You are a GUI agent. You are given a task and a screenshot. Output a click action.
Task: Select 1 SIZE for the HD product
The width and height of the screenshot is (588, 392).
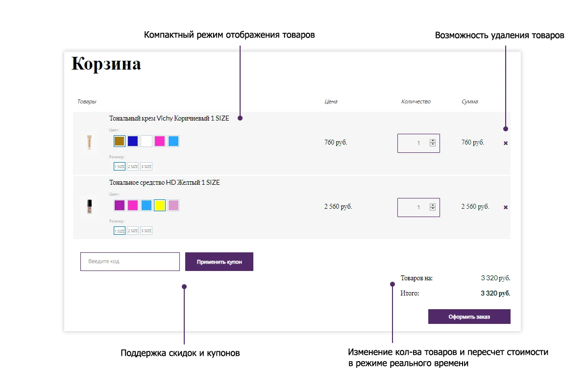click(120, 231)
